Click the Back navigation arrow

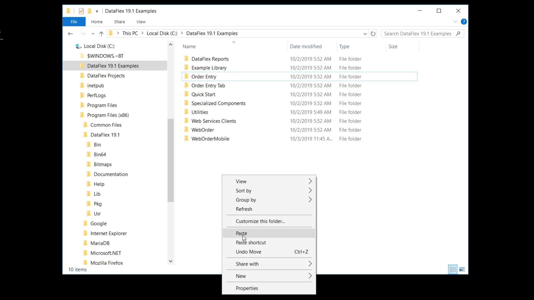pyautogui.click(x=70, y=34)
